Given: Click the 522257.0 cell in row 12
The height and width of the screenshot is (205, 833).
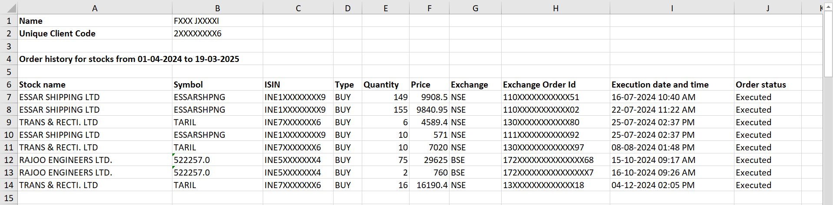Looking at the screenshot, I should coord(217,160).
